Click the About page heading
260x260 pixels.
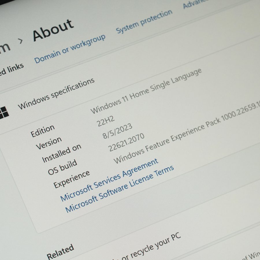click(53, 30)
